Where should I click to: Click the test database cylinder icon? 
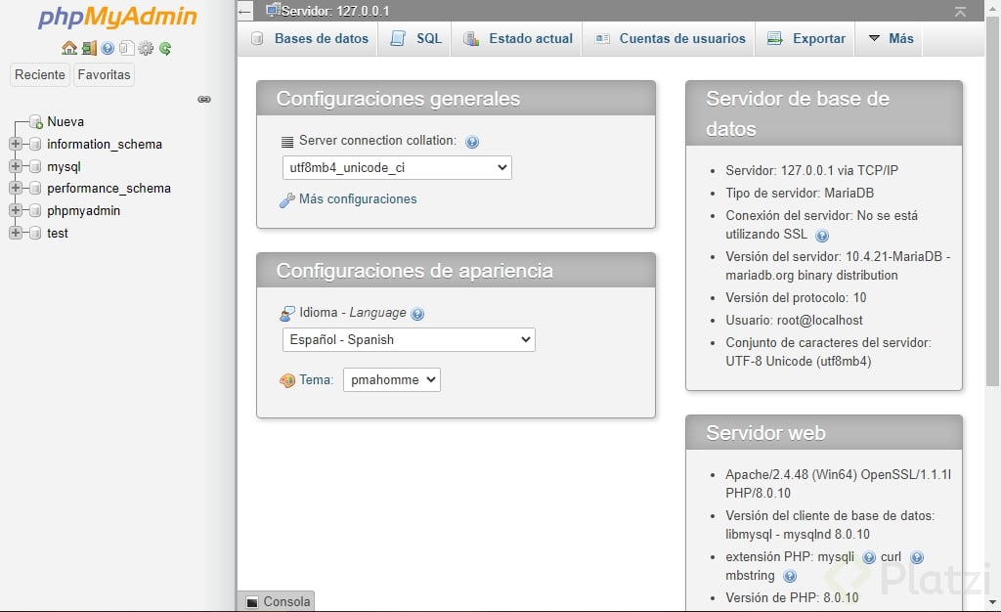tap(35, 233)
